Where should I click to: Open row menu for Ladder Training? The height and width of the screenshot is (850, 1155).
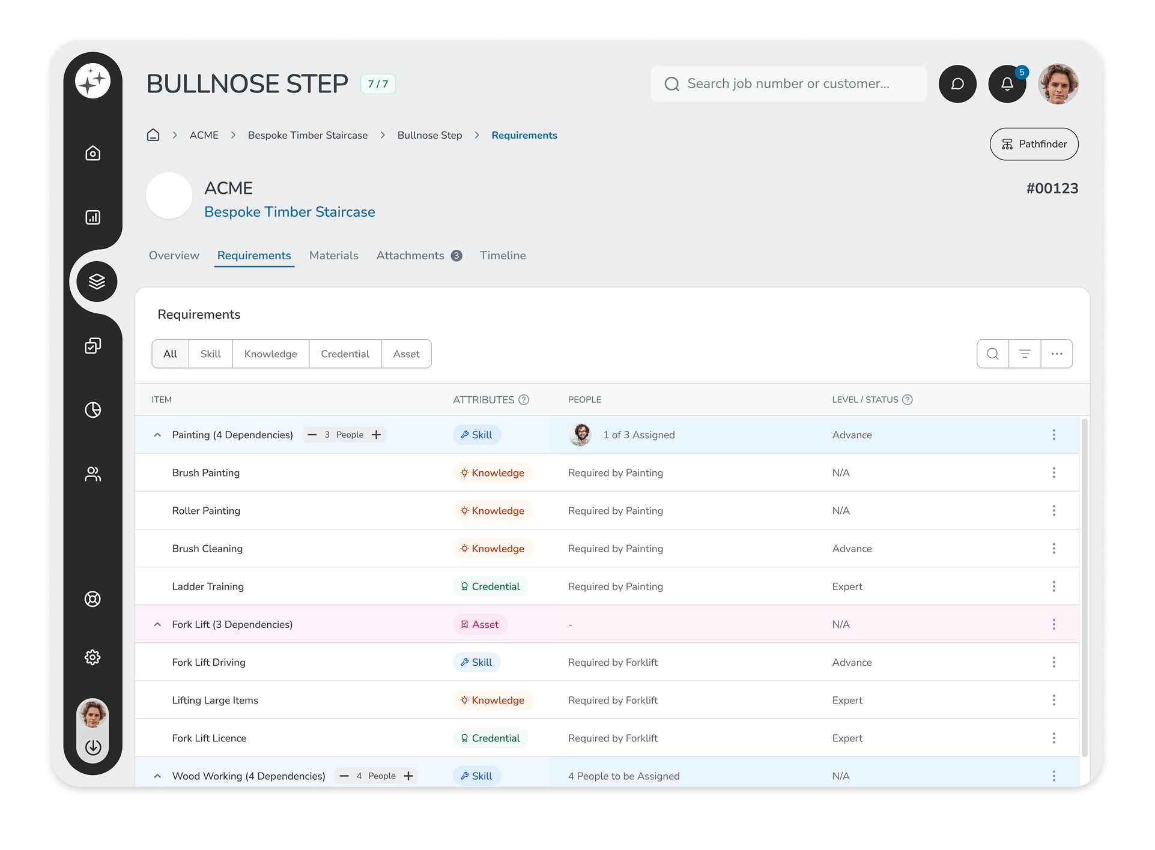point(1053,586)
